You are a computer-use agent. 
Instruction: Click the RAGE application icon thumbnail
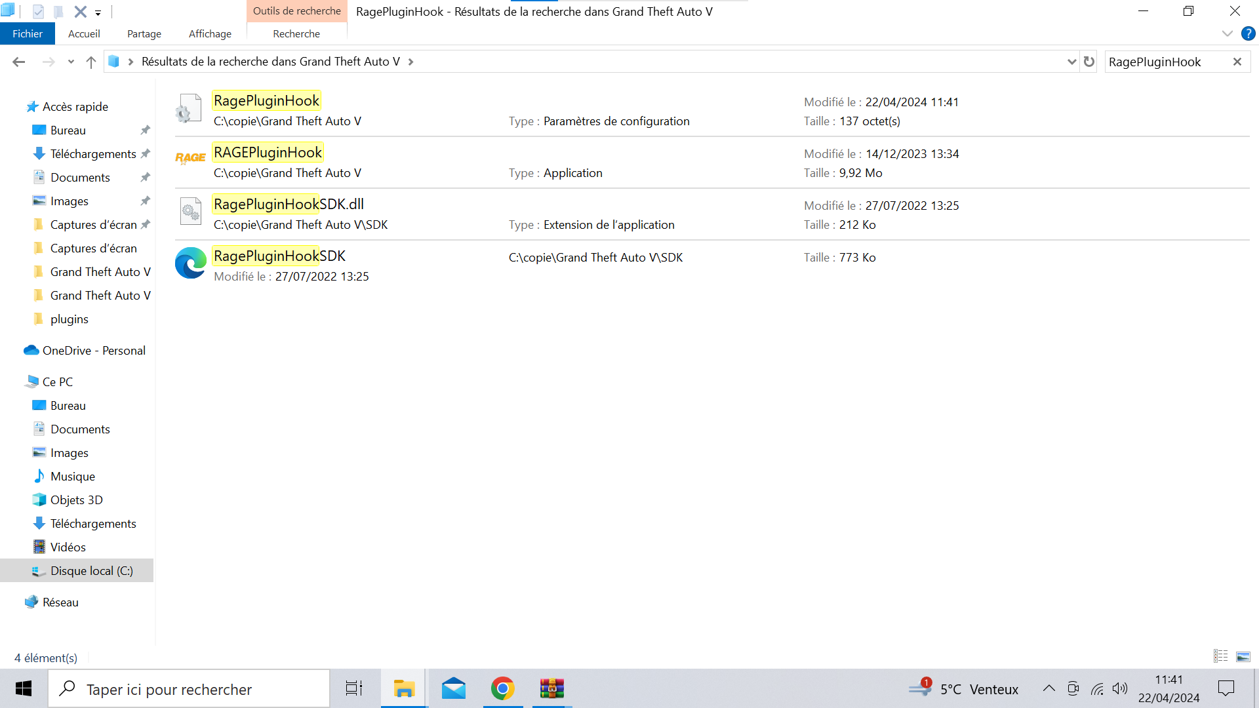190,158
